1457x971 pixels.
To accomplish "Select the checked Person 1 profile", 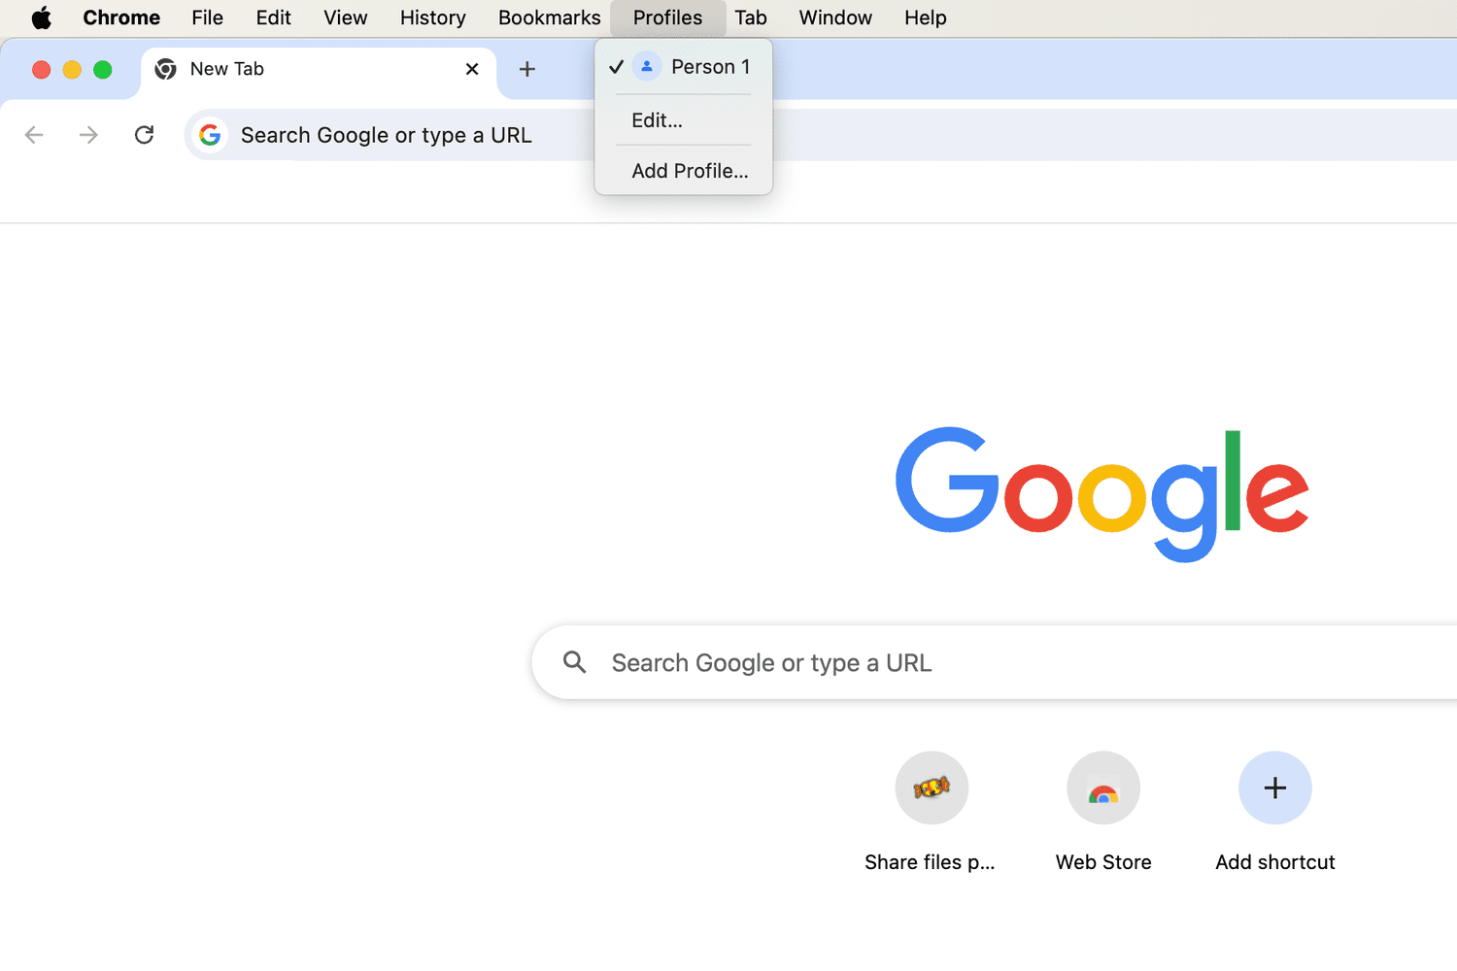I will [692, 67].
